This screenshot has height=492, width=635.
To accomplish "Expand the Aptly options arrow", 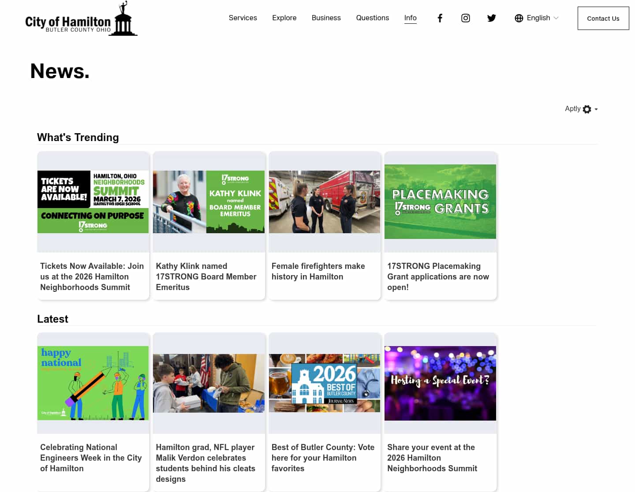I will (x=595, y=110).
